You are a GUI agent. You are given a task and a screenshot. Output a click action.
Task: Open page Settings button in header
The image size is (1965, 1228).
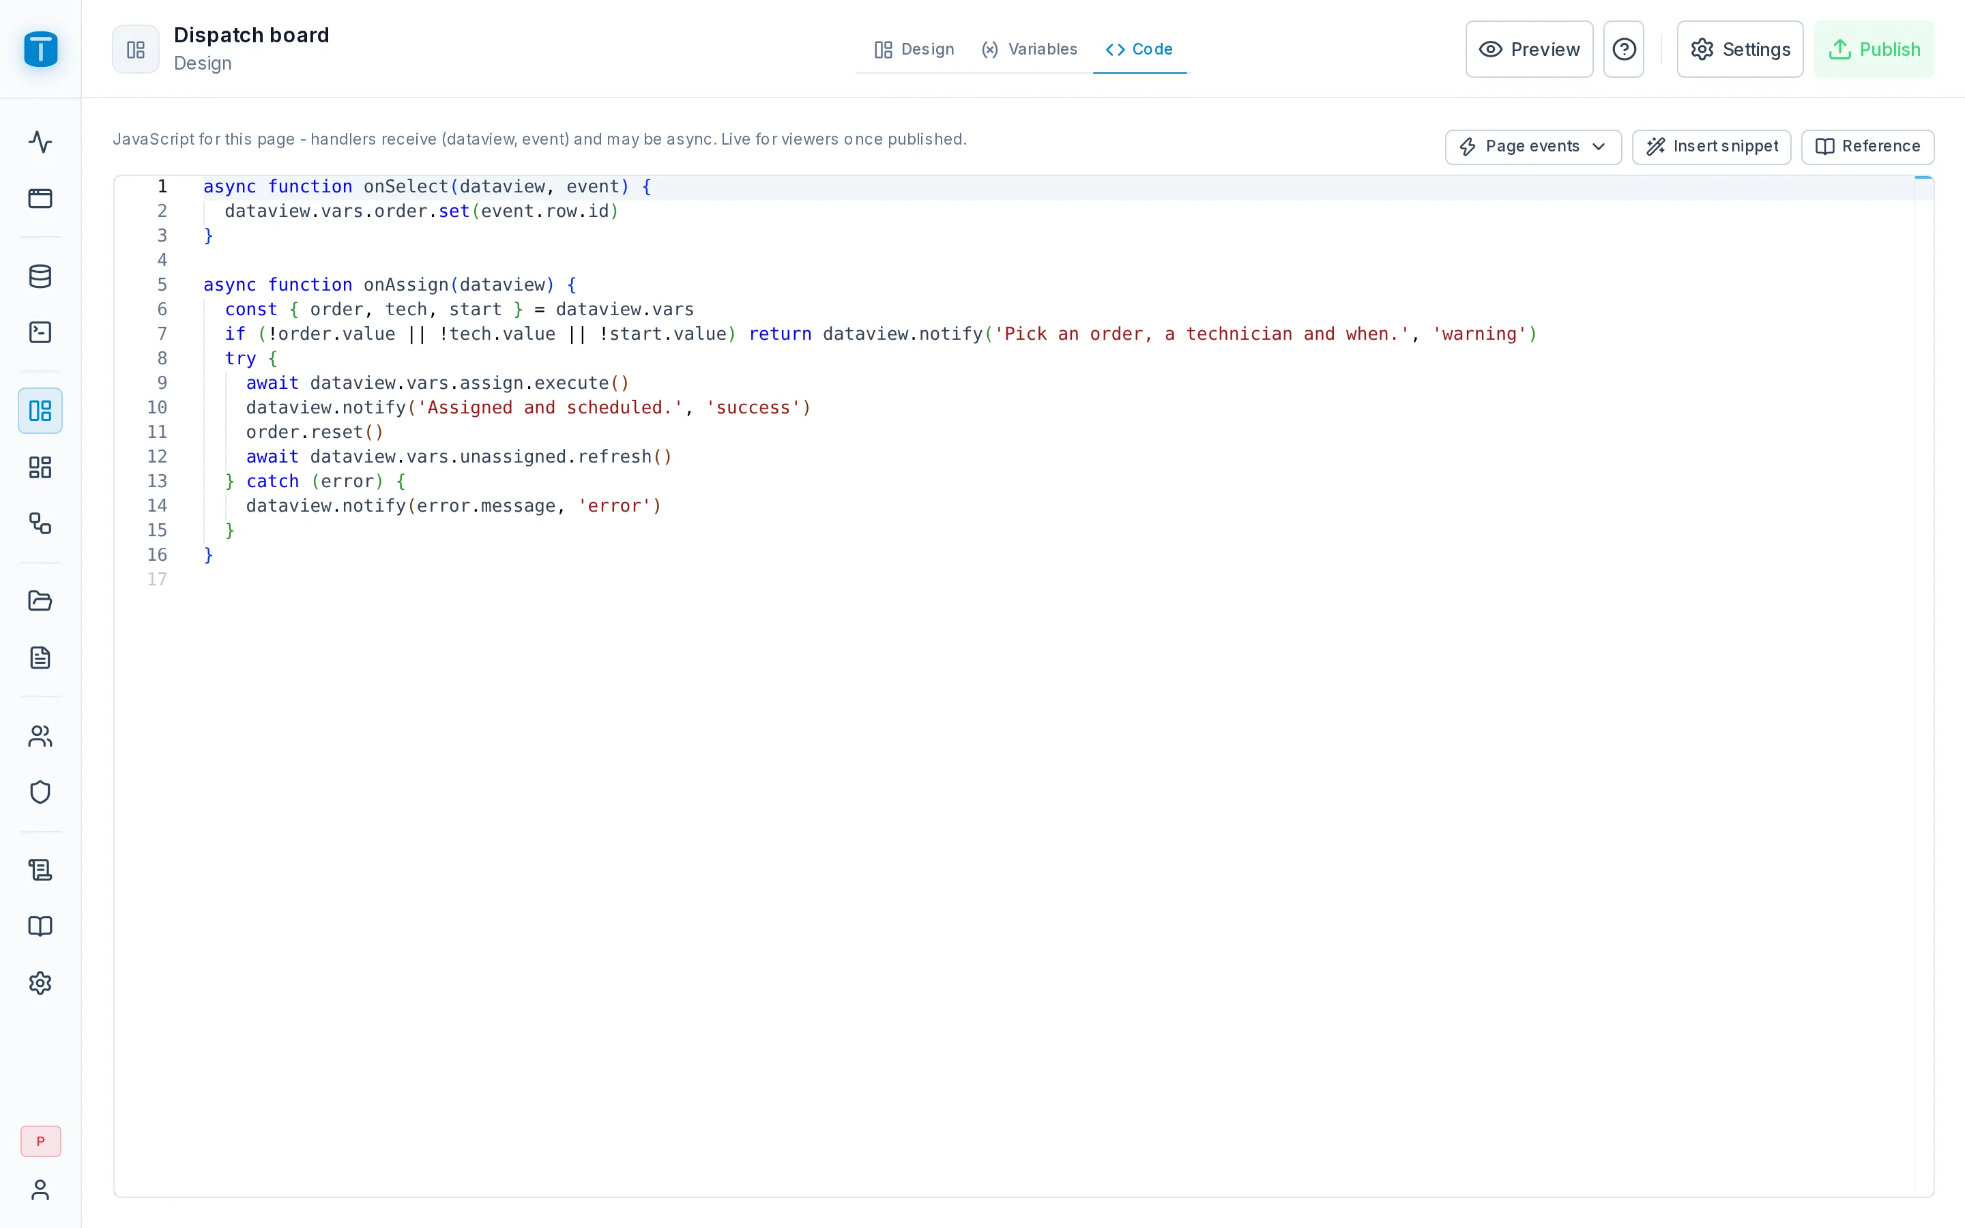1740,50
